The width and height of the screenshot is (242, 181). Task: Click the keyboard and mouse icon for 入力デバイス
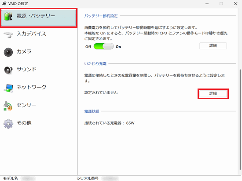8,35
